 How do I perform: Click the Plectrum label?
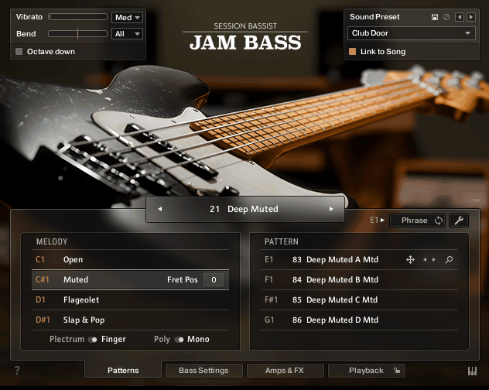tap(67, 340)
